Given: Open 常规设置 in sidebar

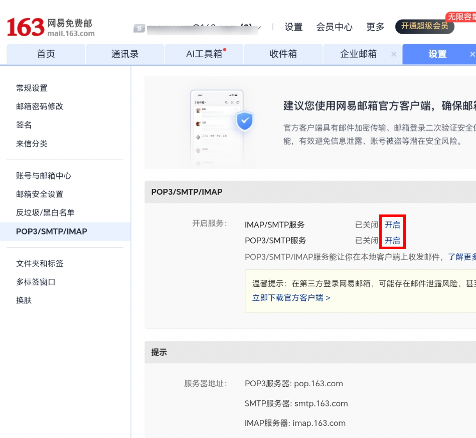Looking at the screenshot, I should point(32,88).
